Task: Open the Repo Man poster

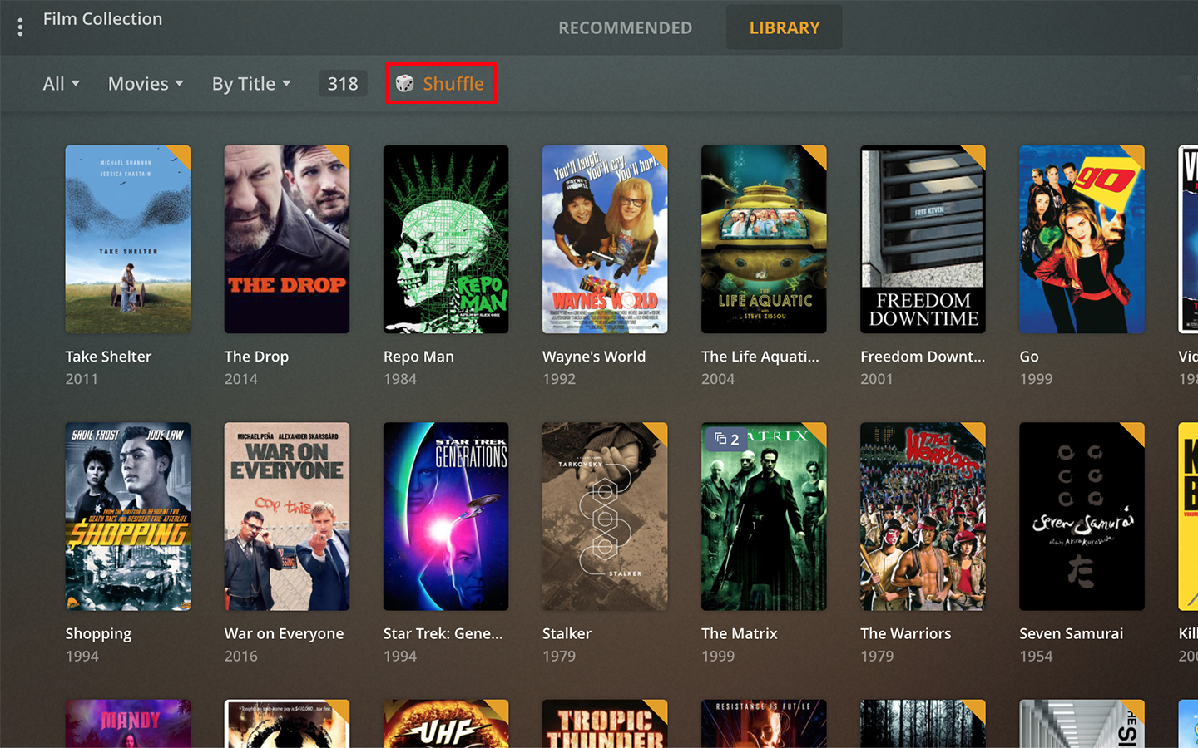Action: pos(446,239)
